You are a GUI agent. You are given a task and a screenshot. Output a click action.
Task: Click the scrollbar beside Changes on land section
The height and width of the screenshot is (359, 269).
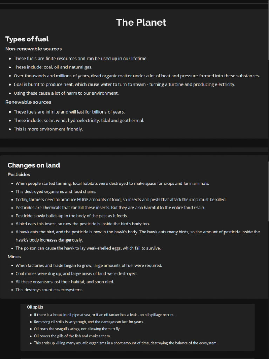pos(268,191)
